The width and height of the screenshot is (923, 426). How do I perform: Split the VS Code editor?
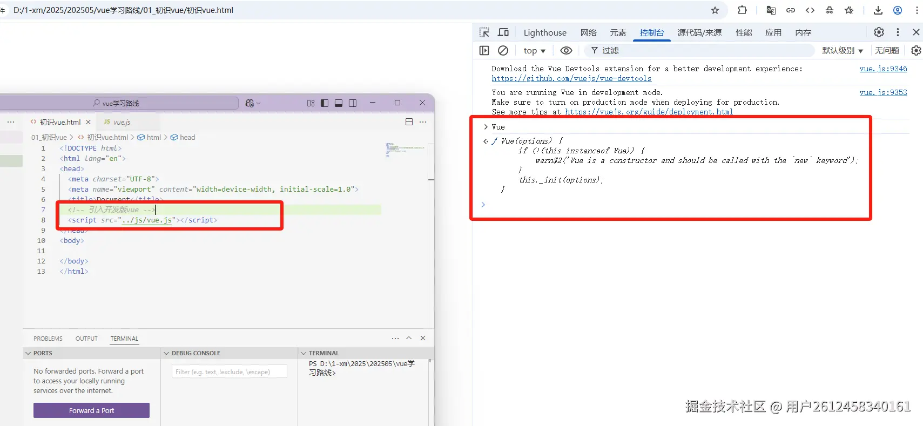pyautogui.click(x=409, y=122)
